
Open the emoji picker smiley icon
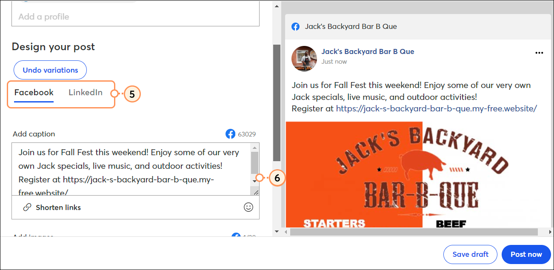coord(248,207)
